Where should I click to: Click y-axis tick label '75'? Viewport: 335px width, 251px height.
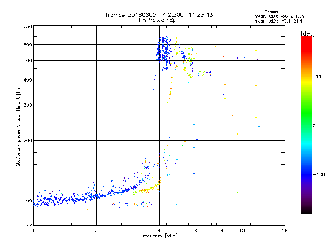tap(29, 224)
